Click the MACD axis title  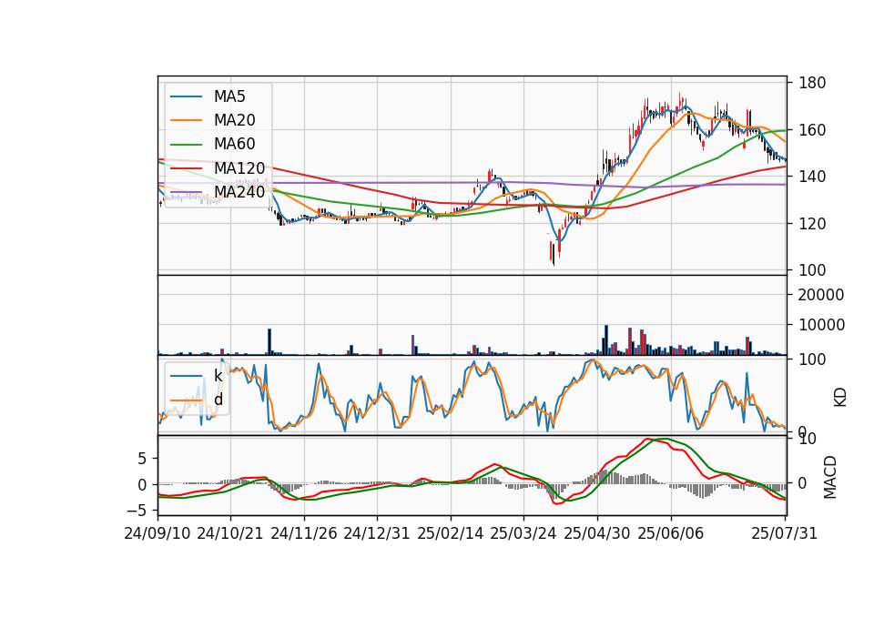click(x=830, y=477)
